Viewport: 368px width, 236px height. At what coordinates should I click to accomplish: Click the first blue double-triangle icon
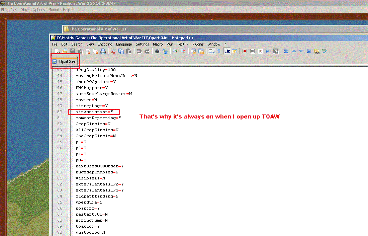coord(286,51)
